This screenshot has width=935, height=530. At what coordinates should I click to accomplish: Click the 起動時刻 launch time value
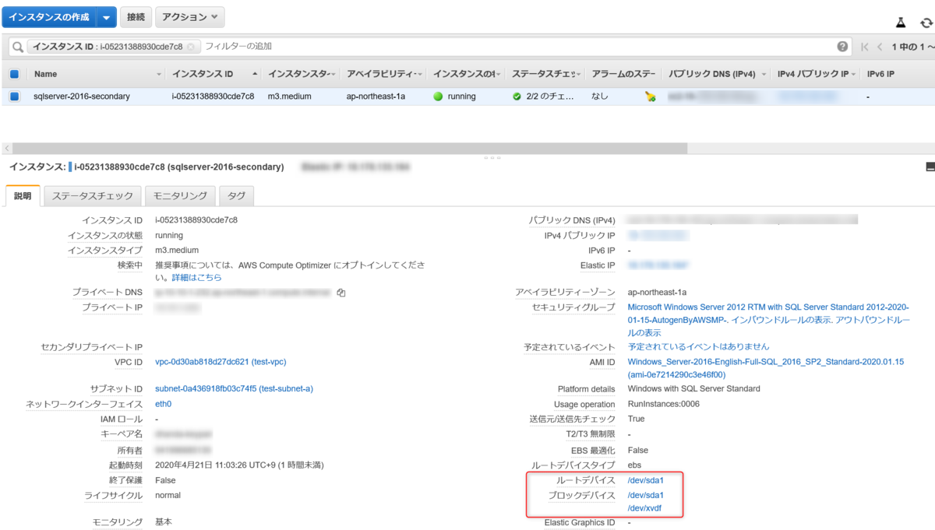[x=239, y=465]
